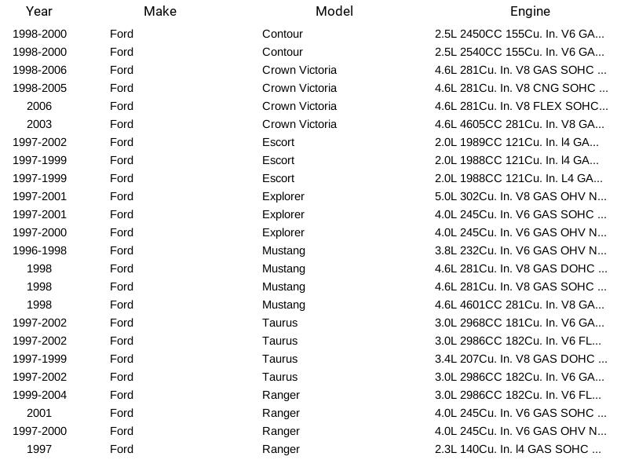The width and height of the screenshot is (628, 471).
Task: Click the 4.6L 4601CC Mustang engine cell
Action: point(520,305)
